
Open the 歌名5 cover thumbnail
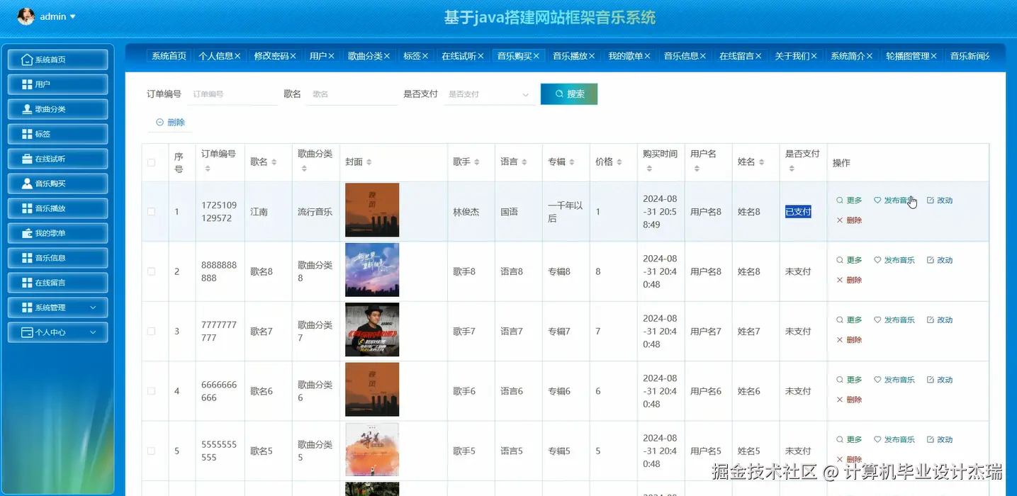coord(372,449)
